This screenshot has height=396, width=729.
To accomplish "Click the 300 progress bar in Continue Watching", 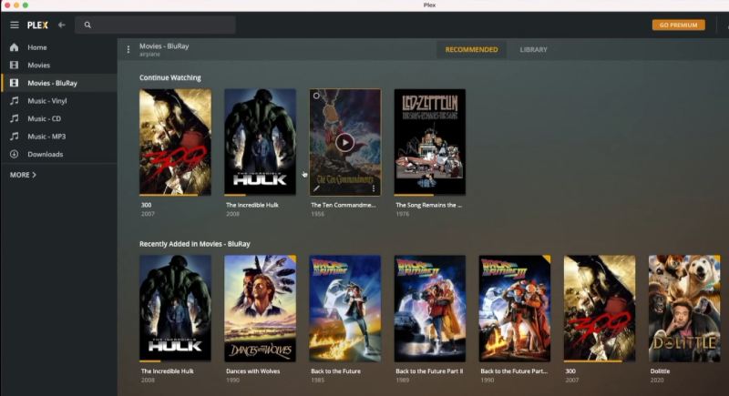I will [x=175, y=195].
